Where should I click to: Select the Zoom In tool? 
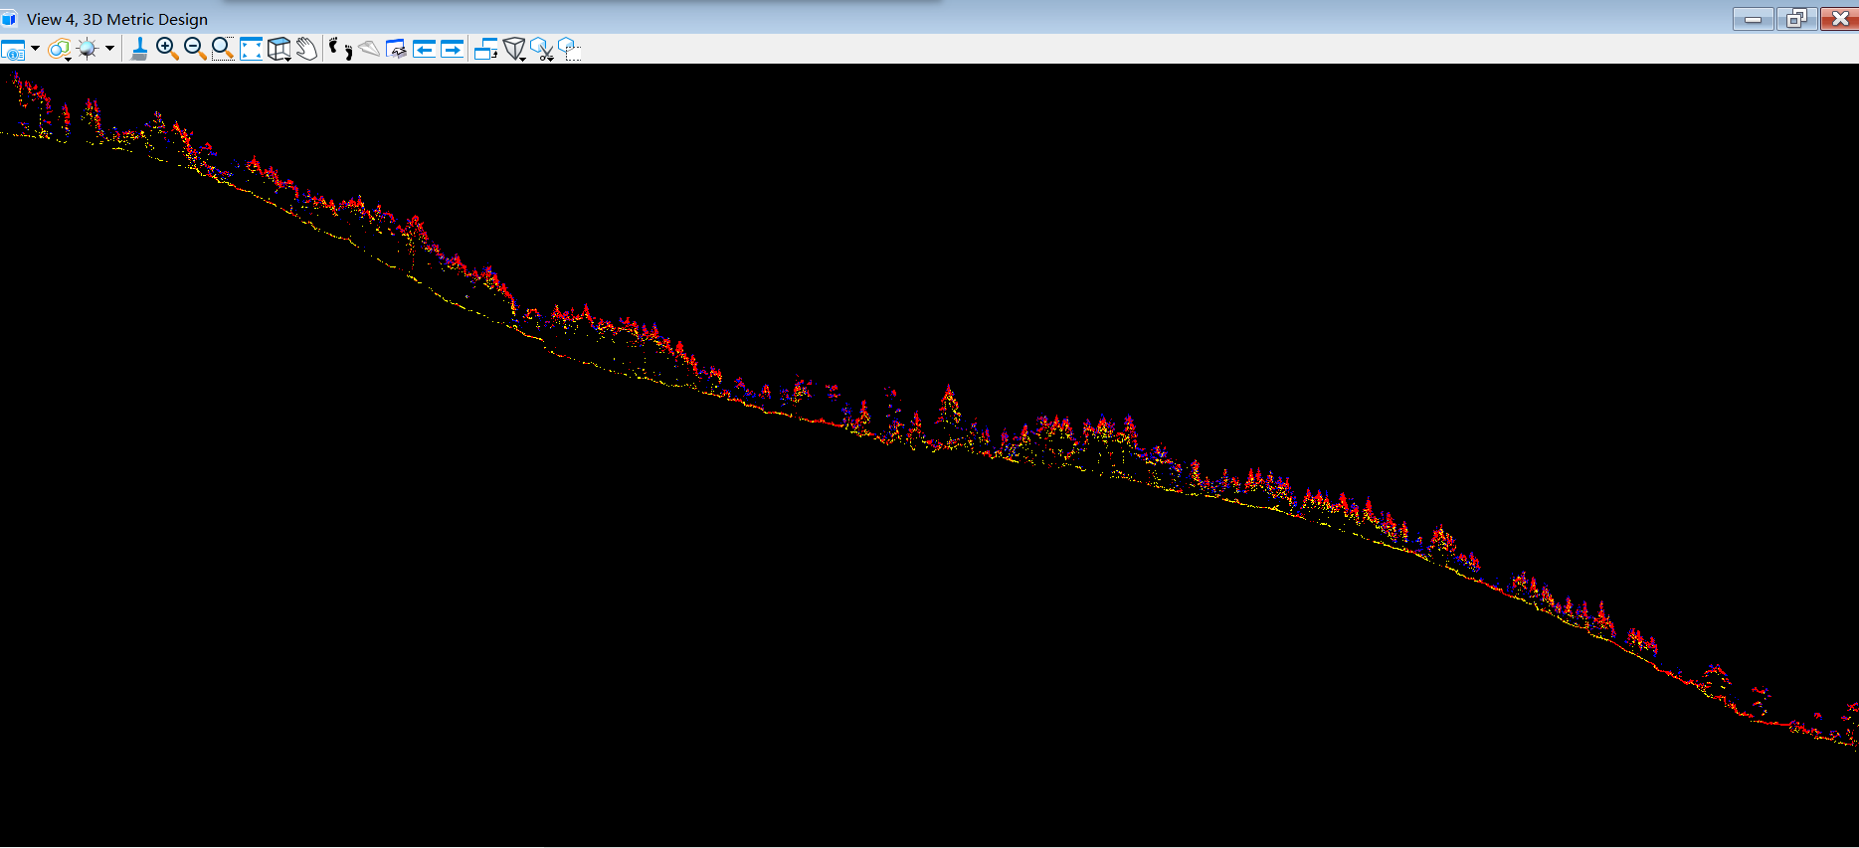pyautogui.click(x=167, y=49)
